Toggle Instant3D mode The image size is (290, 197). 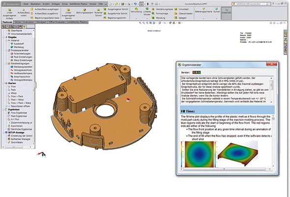pyautogui.click(x=227, y=13)
